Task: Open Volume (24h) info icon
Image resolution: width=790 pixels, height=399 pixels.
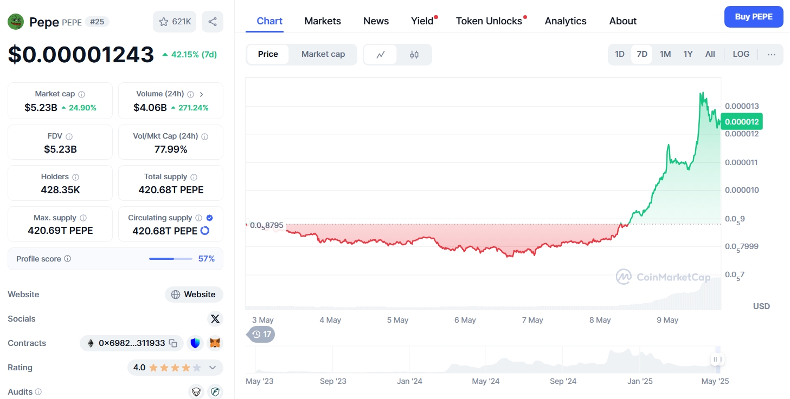Action: pyautogui.click(x=191, y=94)
